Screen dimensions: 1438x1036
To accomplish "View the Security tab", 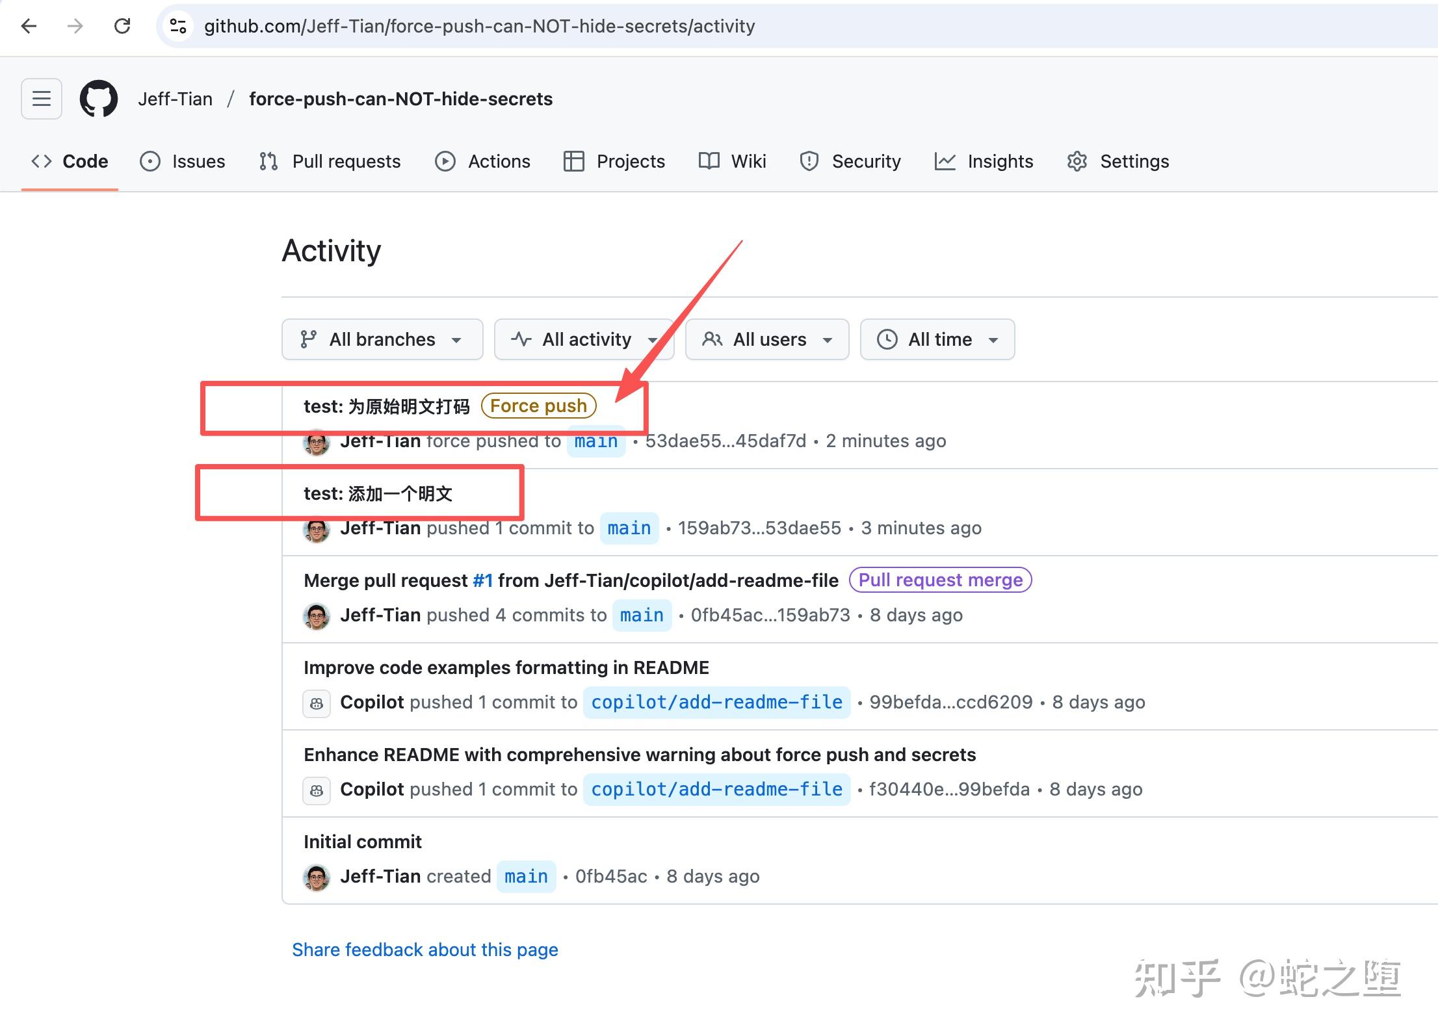I will coord(850,161).
